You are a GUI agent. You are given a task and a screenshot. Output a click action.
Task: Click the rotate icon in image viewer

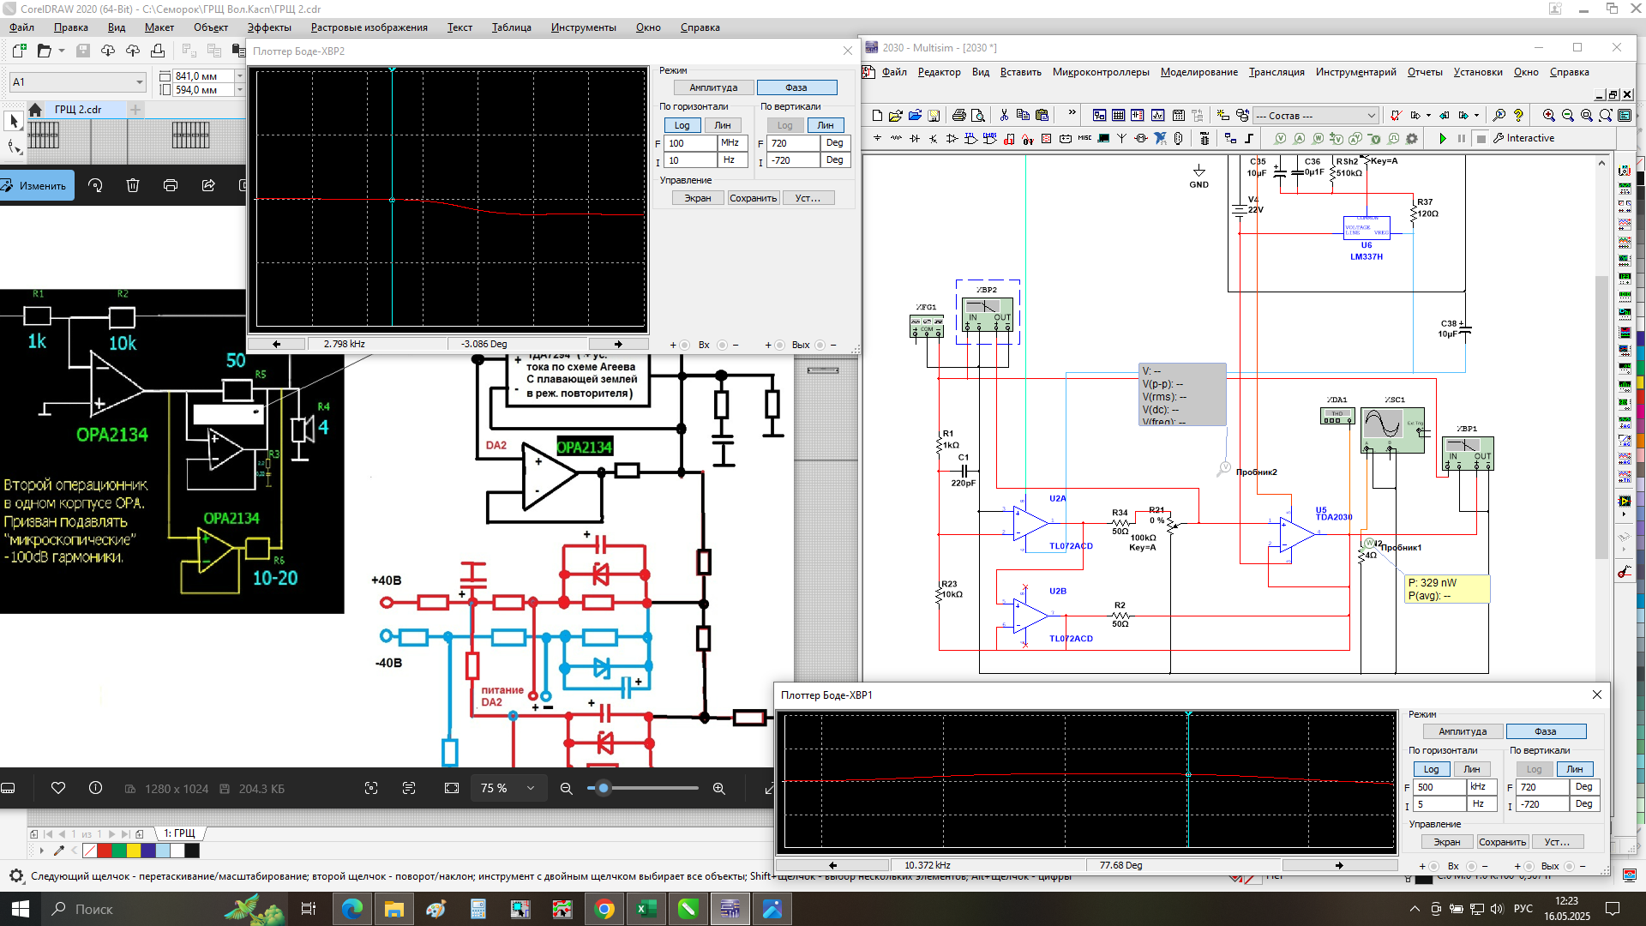tap(95, 185)
